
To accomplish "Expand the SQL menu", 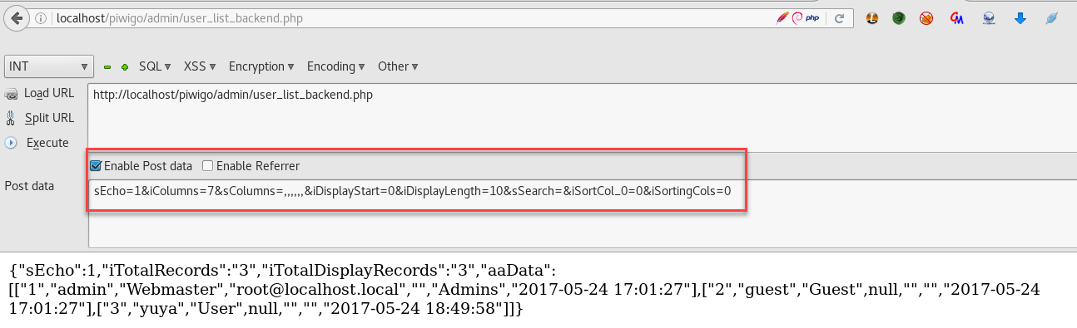I will point(155,66).
